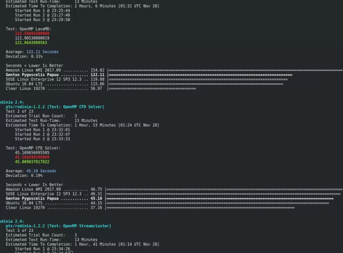Click the 'Average: 45.10 Seconds' line

(x=31, y=171)
